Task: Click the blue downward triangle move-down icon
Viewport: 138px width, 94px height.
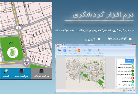Action: [x=89, y=50]
